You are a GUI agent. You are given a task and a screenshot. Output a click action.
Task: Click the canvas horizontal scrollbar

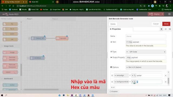41,89
